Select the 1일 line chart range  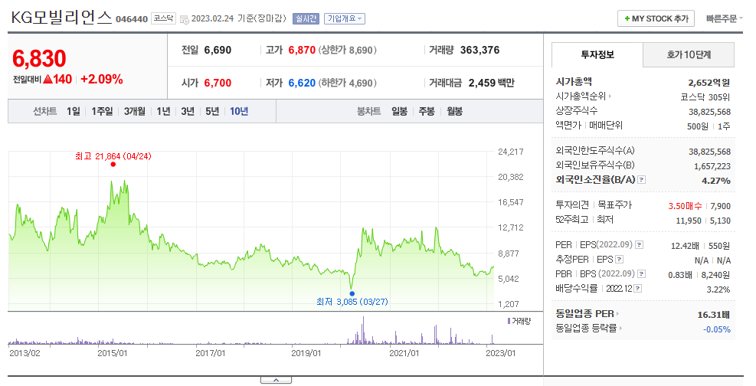[x=74, y=111]
